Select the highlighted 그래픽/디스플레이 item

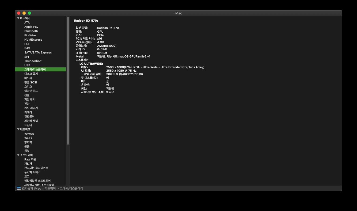tap(40, 70)
